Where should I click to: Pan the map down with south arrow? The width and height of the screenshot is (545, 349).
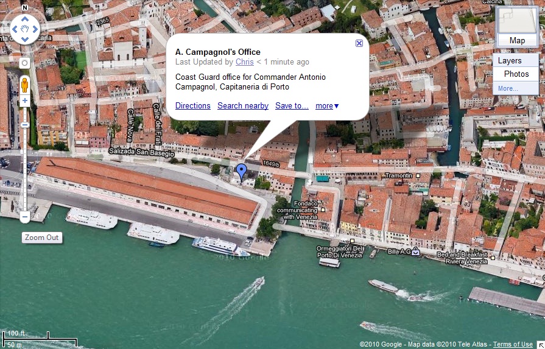click(x=25, y=39)
